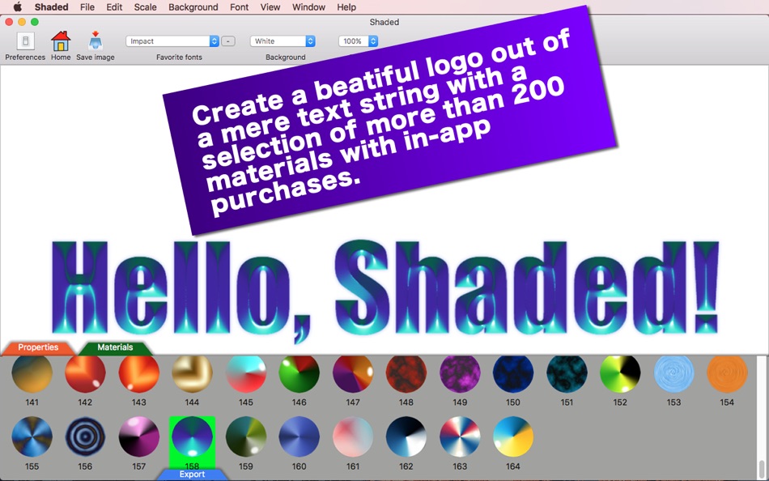The height and width of the screenshot is (481, 769).
Task: Open the Favorite fonts Impact dropdown
Action: click(x=172, y=41)
